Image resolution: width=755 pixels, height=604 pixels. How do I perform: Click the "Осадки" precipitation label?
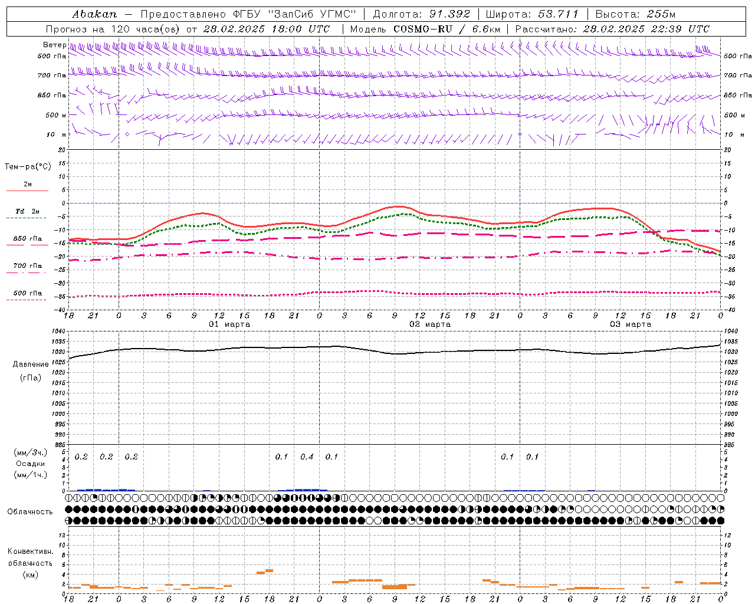tap(31, 464)
